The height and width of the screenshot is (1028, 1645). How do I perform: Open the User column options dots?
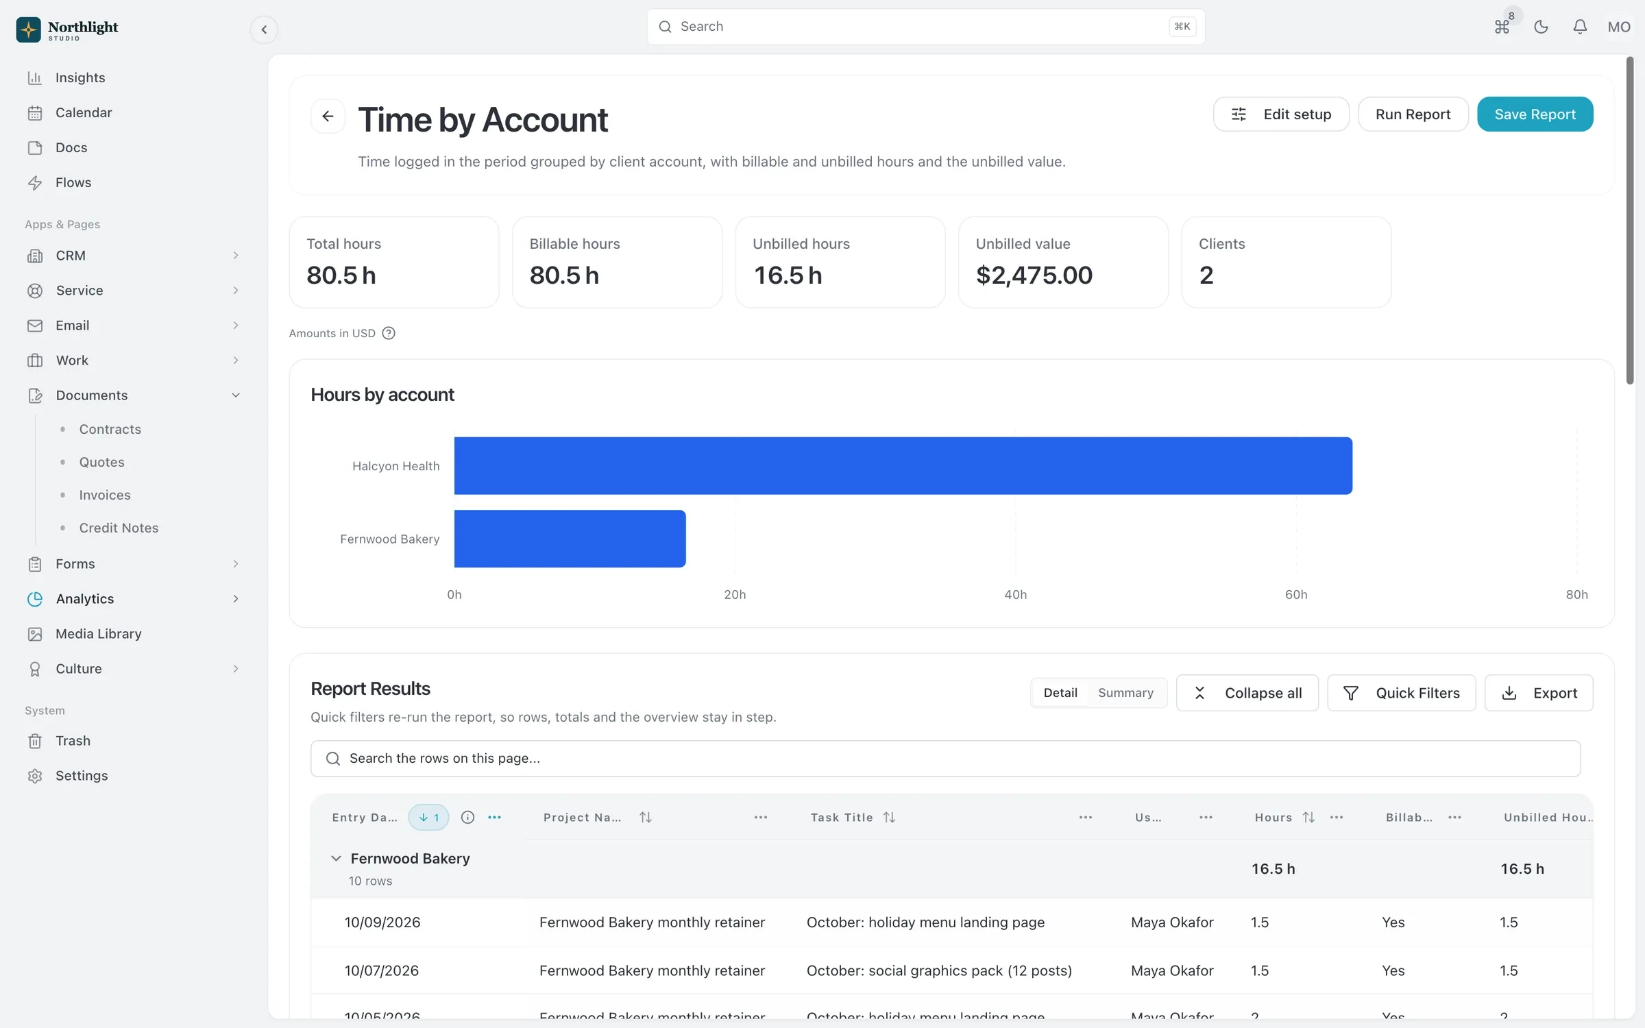coord(1206,817)
